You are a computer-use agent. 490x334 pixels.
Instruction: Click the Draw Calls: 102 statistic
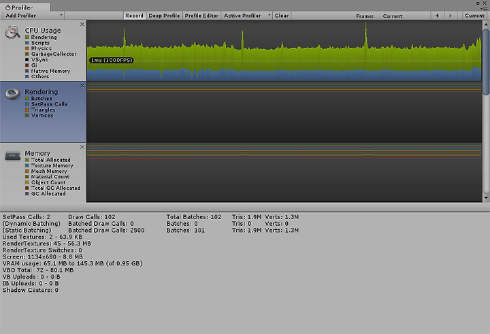coord(92,217)
